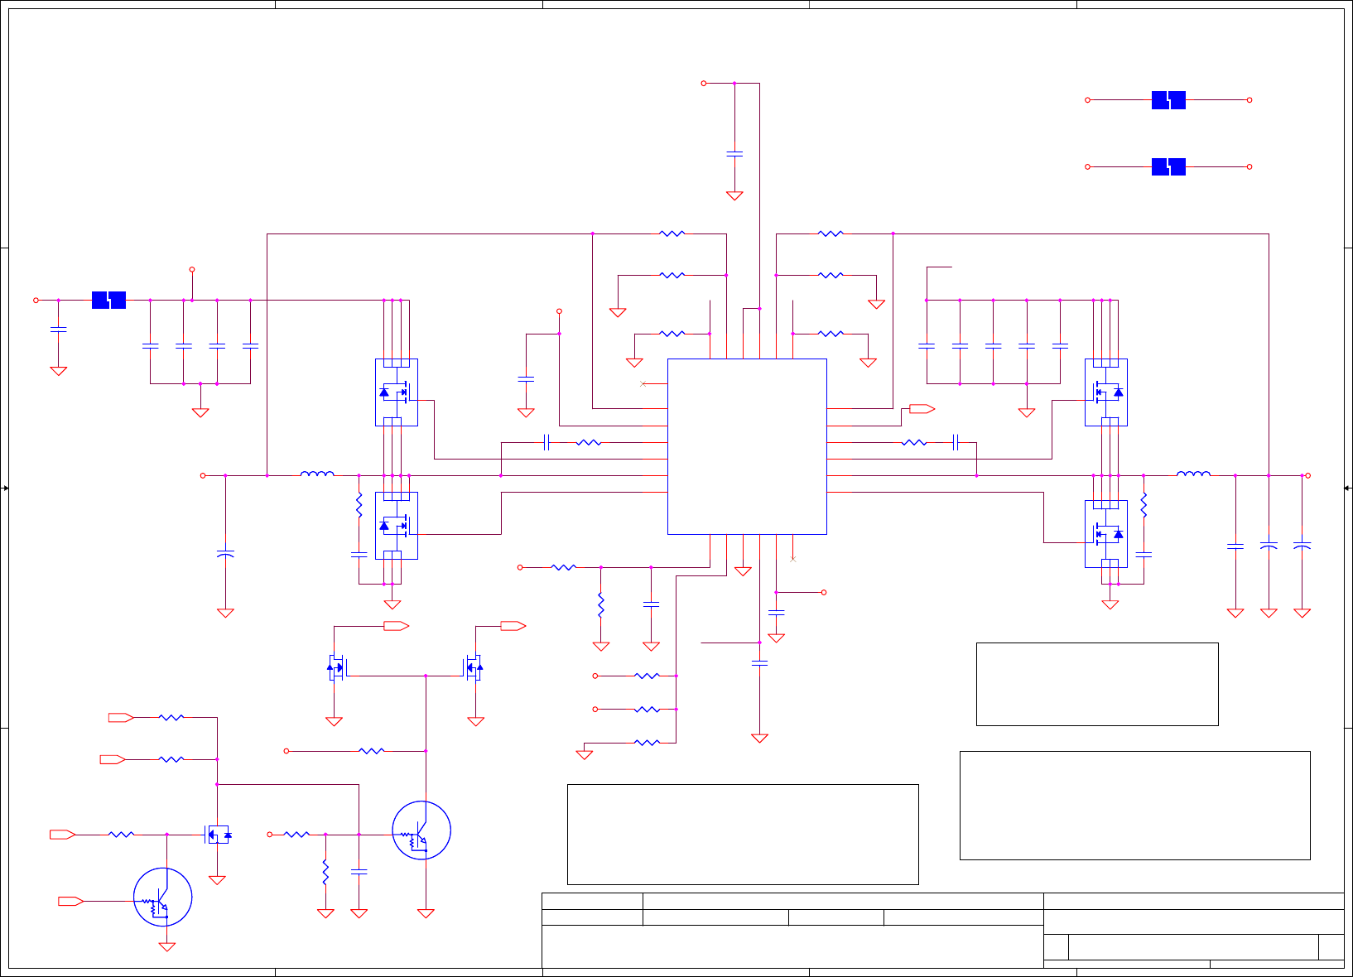1353x977 pixels.
Task: Click the upper blue jumper symbol at top right
Action: [x=1168, y=100]
